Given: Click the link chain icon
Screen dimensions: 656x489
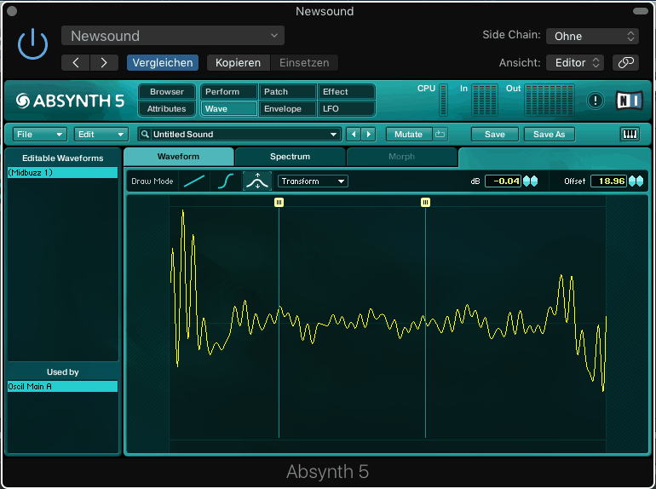Looking at the screenshot, I should point(625,62).
